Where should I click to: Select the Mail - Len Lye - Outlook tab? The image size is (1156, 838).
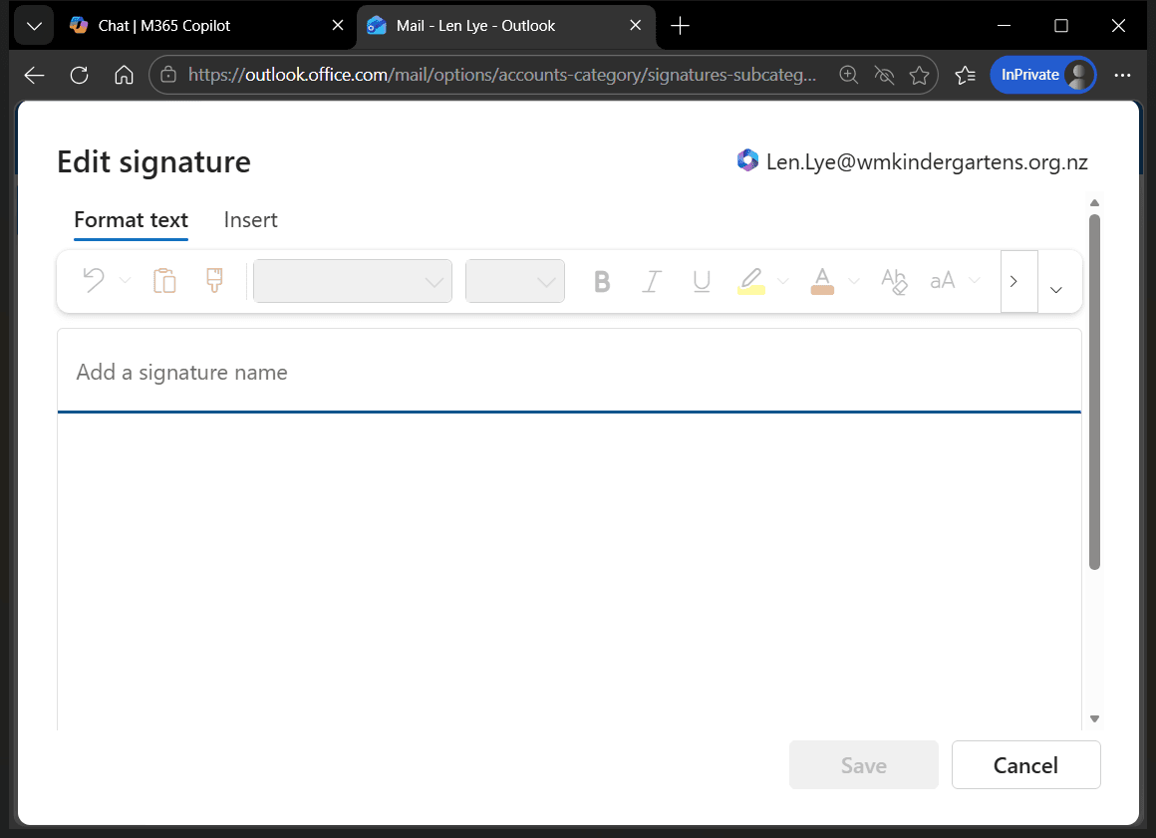pos(505,26)
